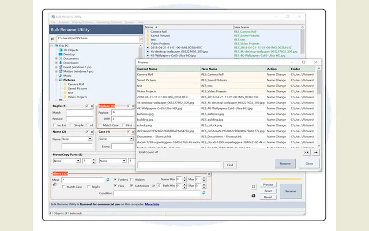369x231 pixels.
Task: Enable the v2 checkbox in RegEx
Action: coord(87,125)
